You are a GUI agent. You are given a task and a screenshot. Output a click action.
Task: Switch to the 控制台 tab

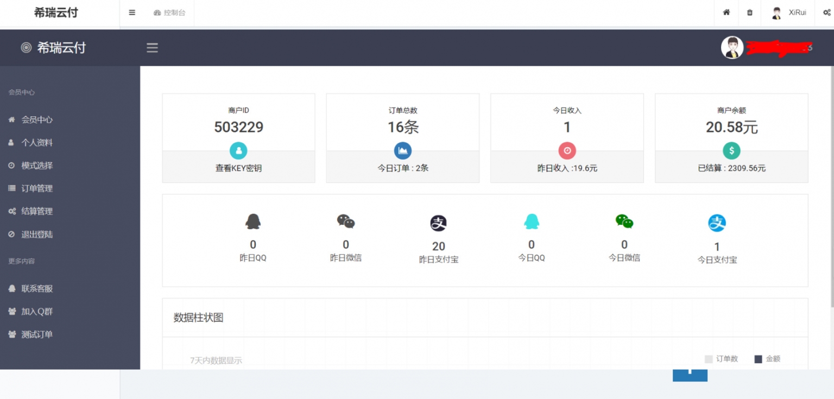169,12
